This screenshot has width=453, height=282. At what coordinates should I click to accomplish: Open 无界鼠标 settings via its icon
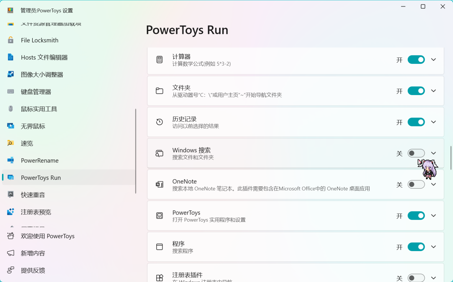11,126
